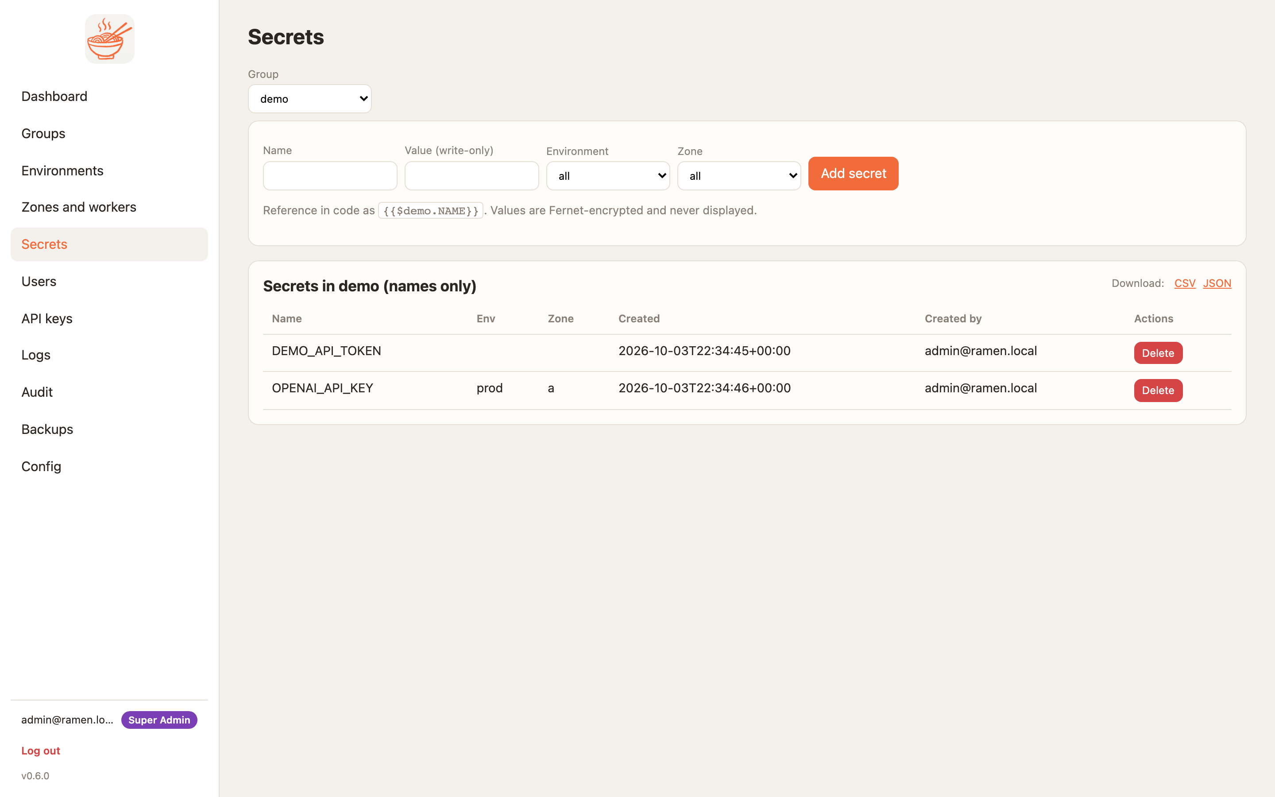This screenshot has width=1275, height=797.
Task: Click the ramen bowl logo
Action: [x=110, y=39]
